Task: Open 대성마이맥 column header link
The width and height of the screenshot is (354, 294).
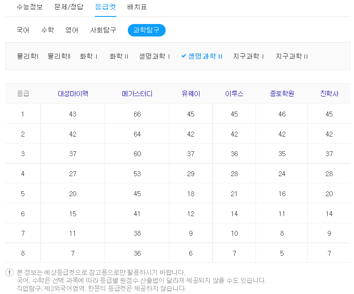Action: pos(73,93)
